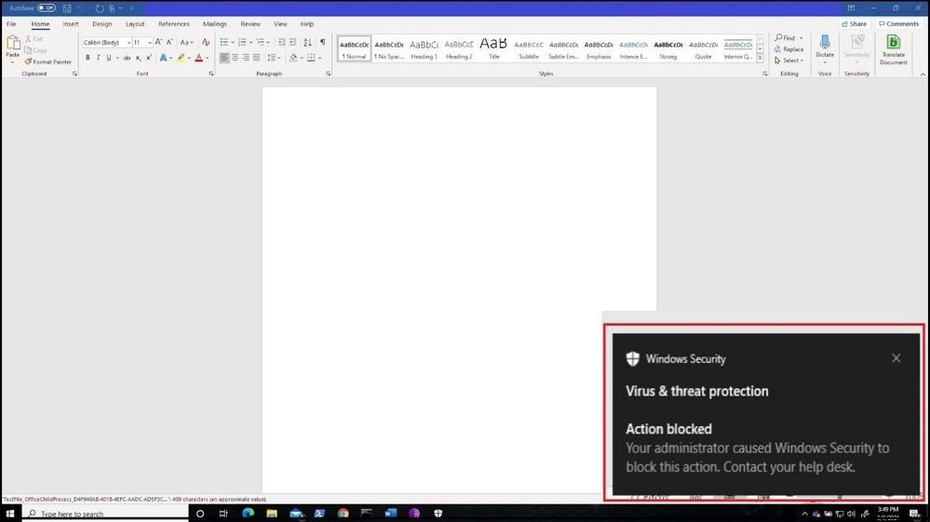Toggle Bold formatting
Screen dimensions: 930x522
coord(88,58)
